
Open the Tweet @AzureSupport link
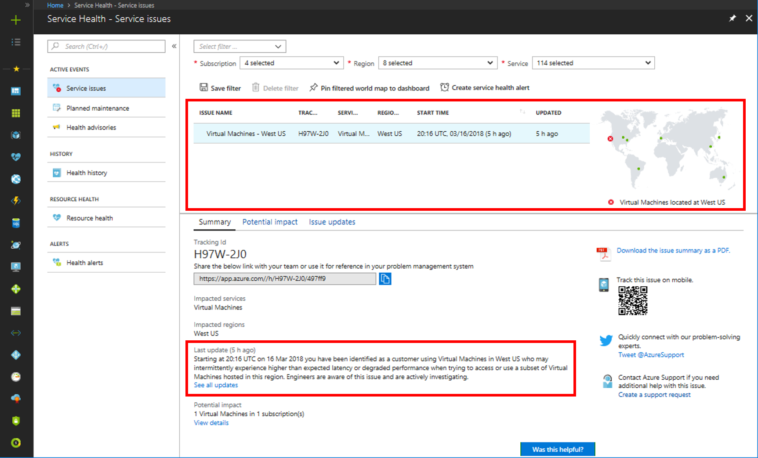click(x=651, y=355)
